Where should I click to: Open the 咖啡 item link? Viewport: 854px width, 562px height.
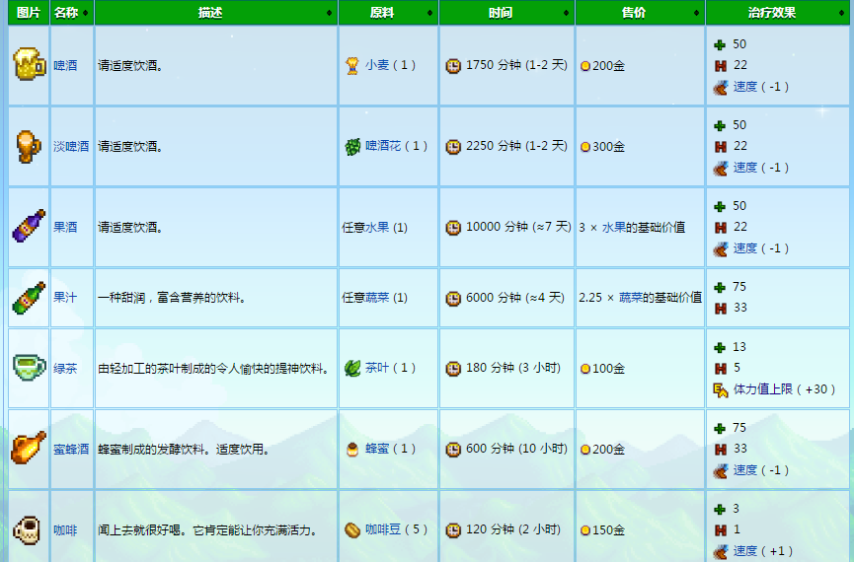pyautogui.click(x=65, y=530)
